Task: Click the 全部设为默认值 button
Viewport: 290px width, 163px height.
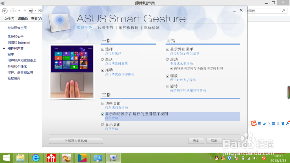Action: tap(76, 141)
